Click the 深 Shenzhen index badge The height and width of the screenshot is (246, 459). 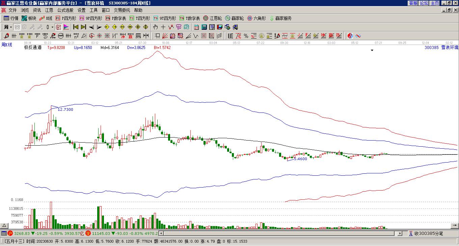coord(88,233)
